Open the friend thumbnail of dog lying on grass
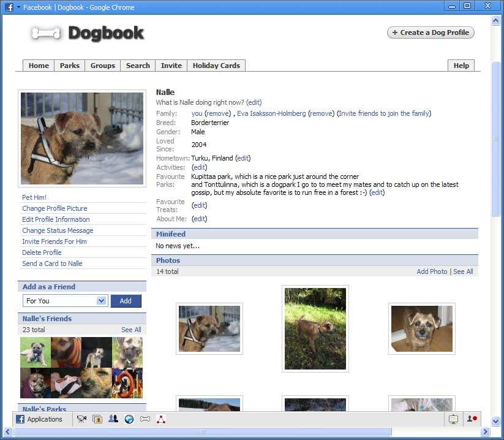Image resolution: width=504 pixels, height=440 pixels. tap(36, 352)
